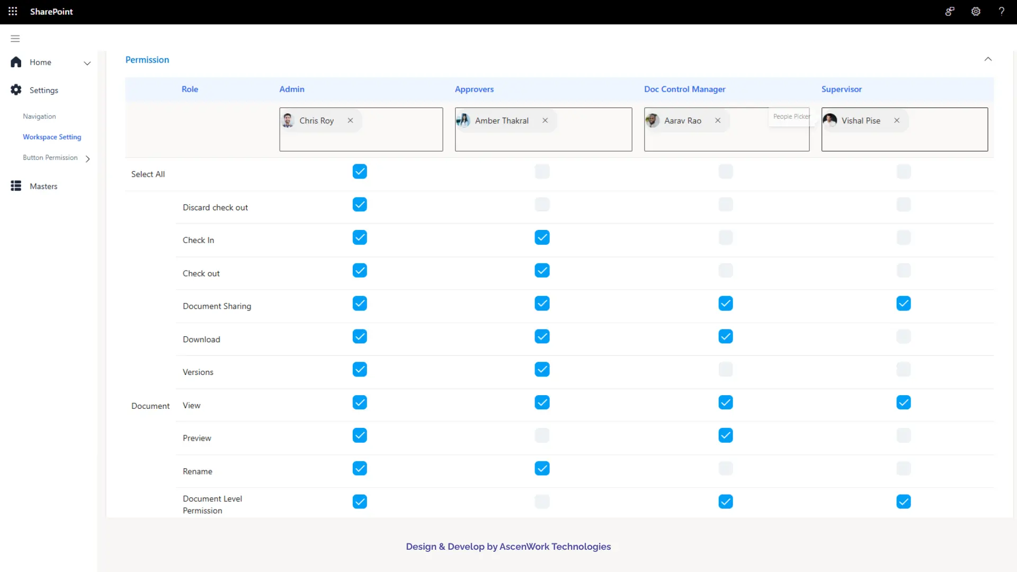Viewport: 1017px width, 572px height.
Task: Toggle the hamburger navigation menu
Action: click(x=15, y=38)
